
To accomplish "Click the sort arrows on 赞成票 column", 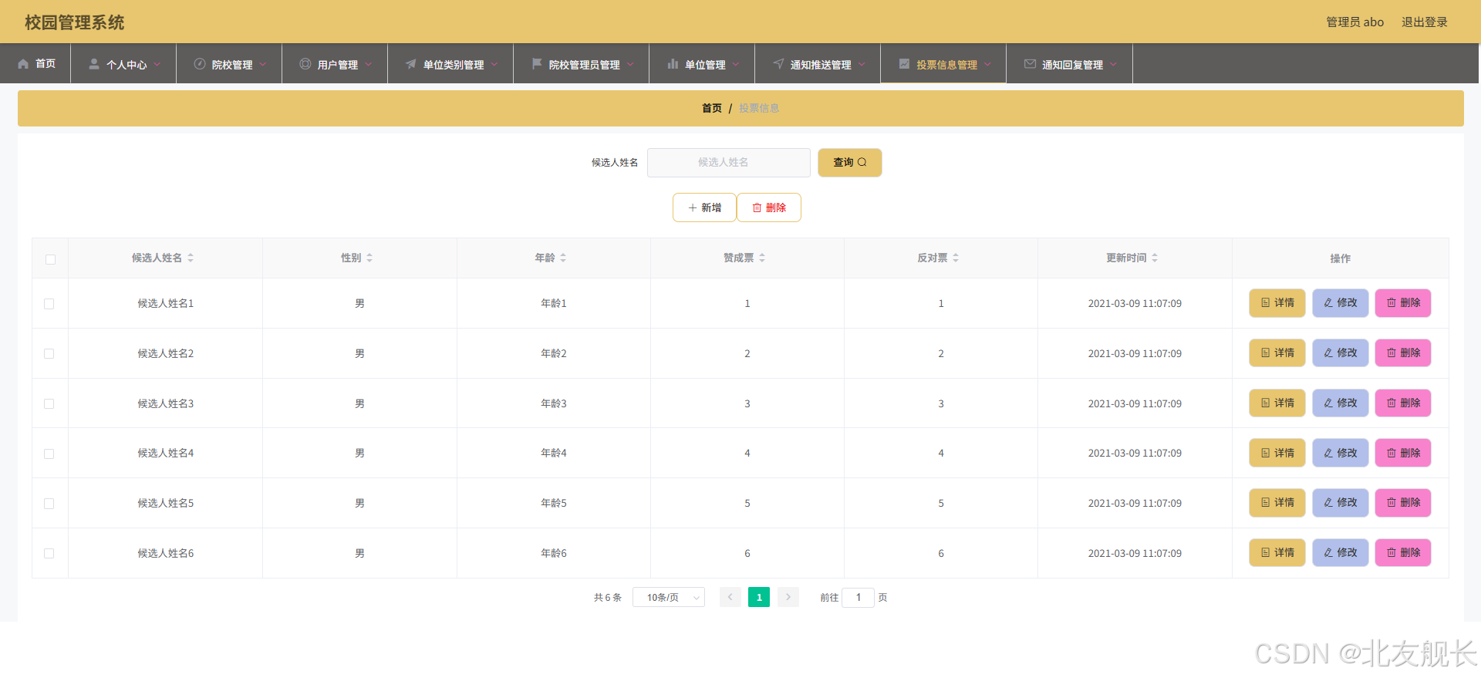I will (762, 258).
